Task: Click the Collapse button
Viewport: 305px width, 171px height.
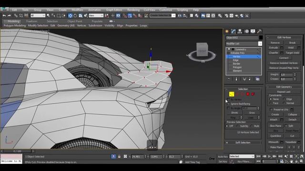Action: 292,114
